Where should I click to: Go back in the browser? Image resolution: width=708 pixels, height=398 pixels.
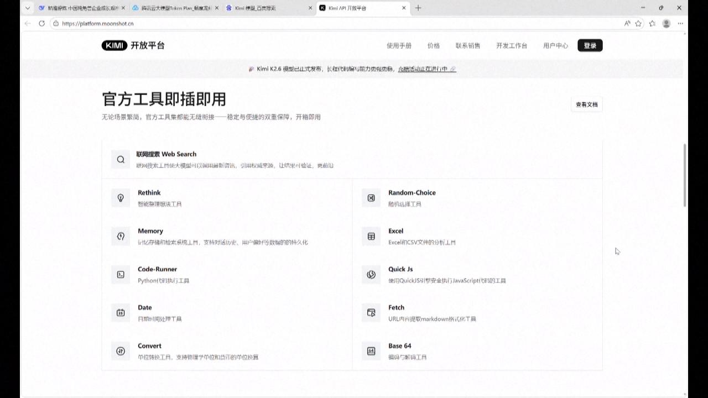coord(28,23)
